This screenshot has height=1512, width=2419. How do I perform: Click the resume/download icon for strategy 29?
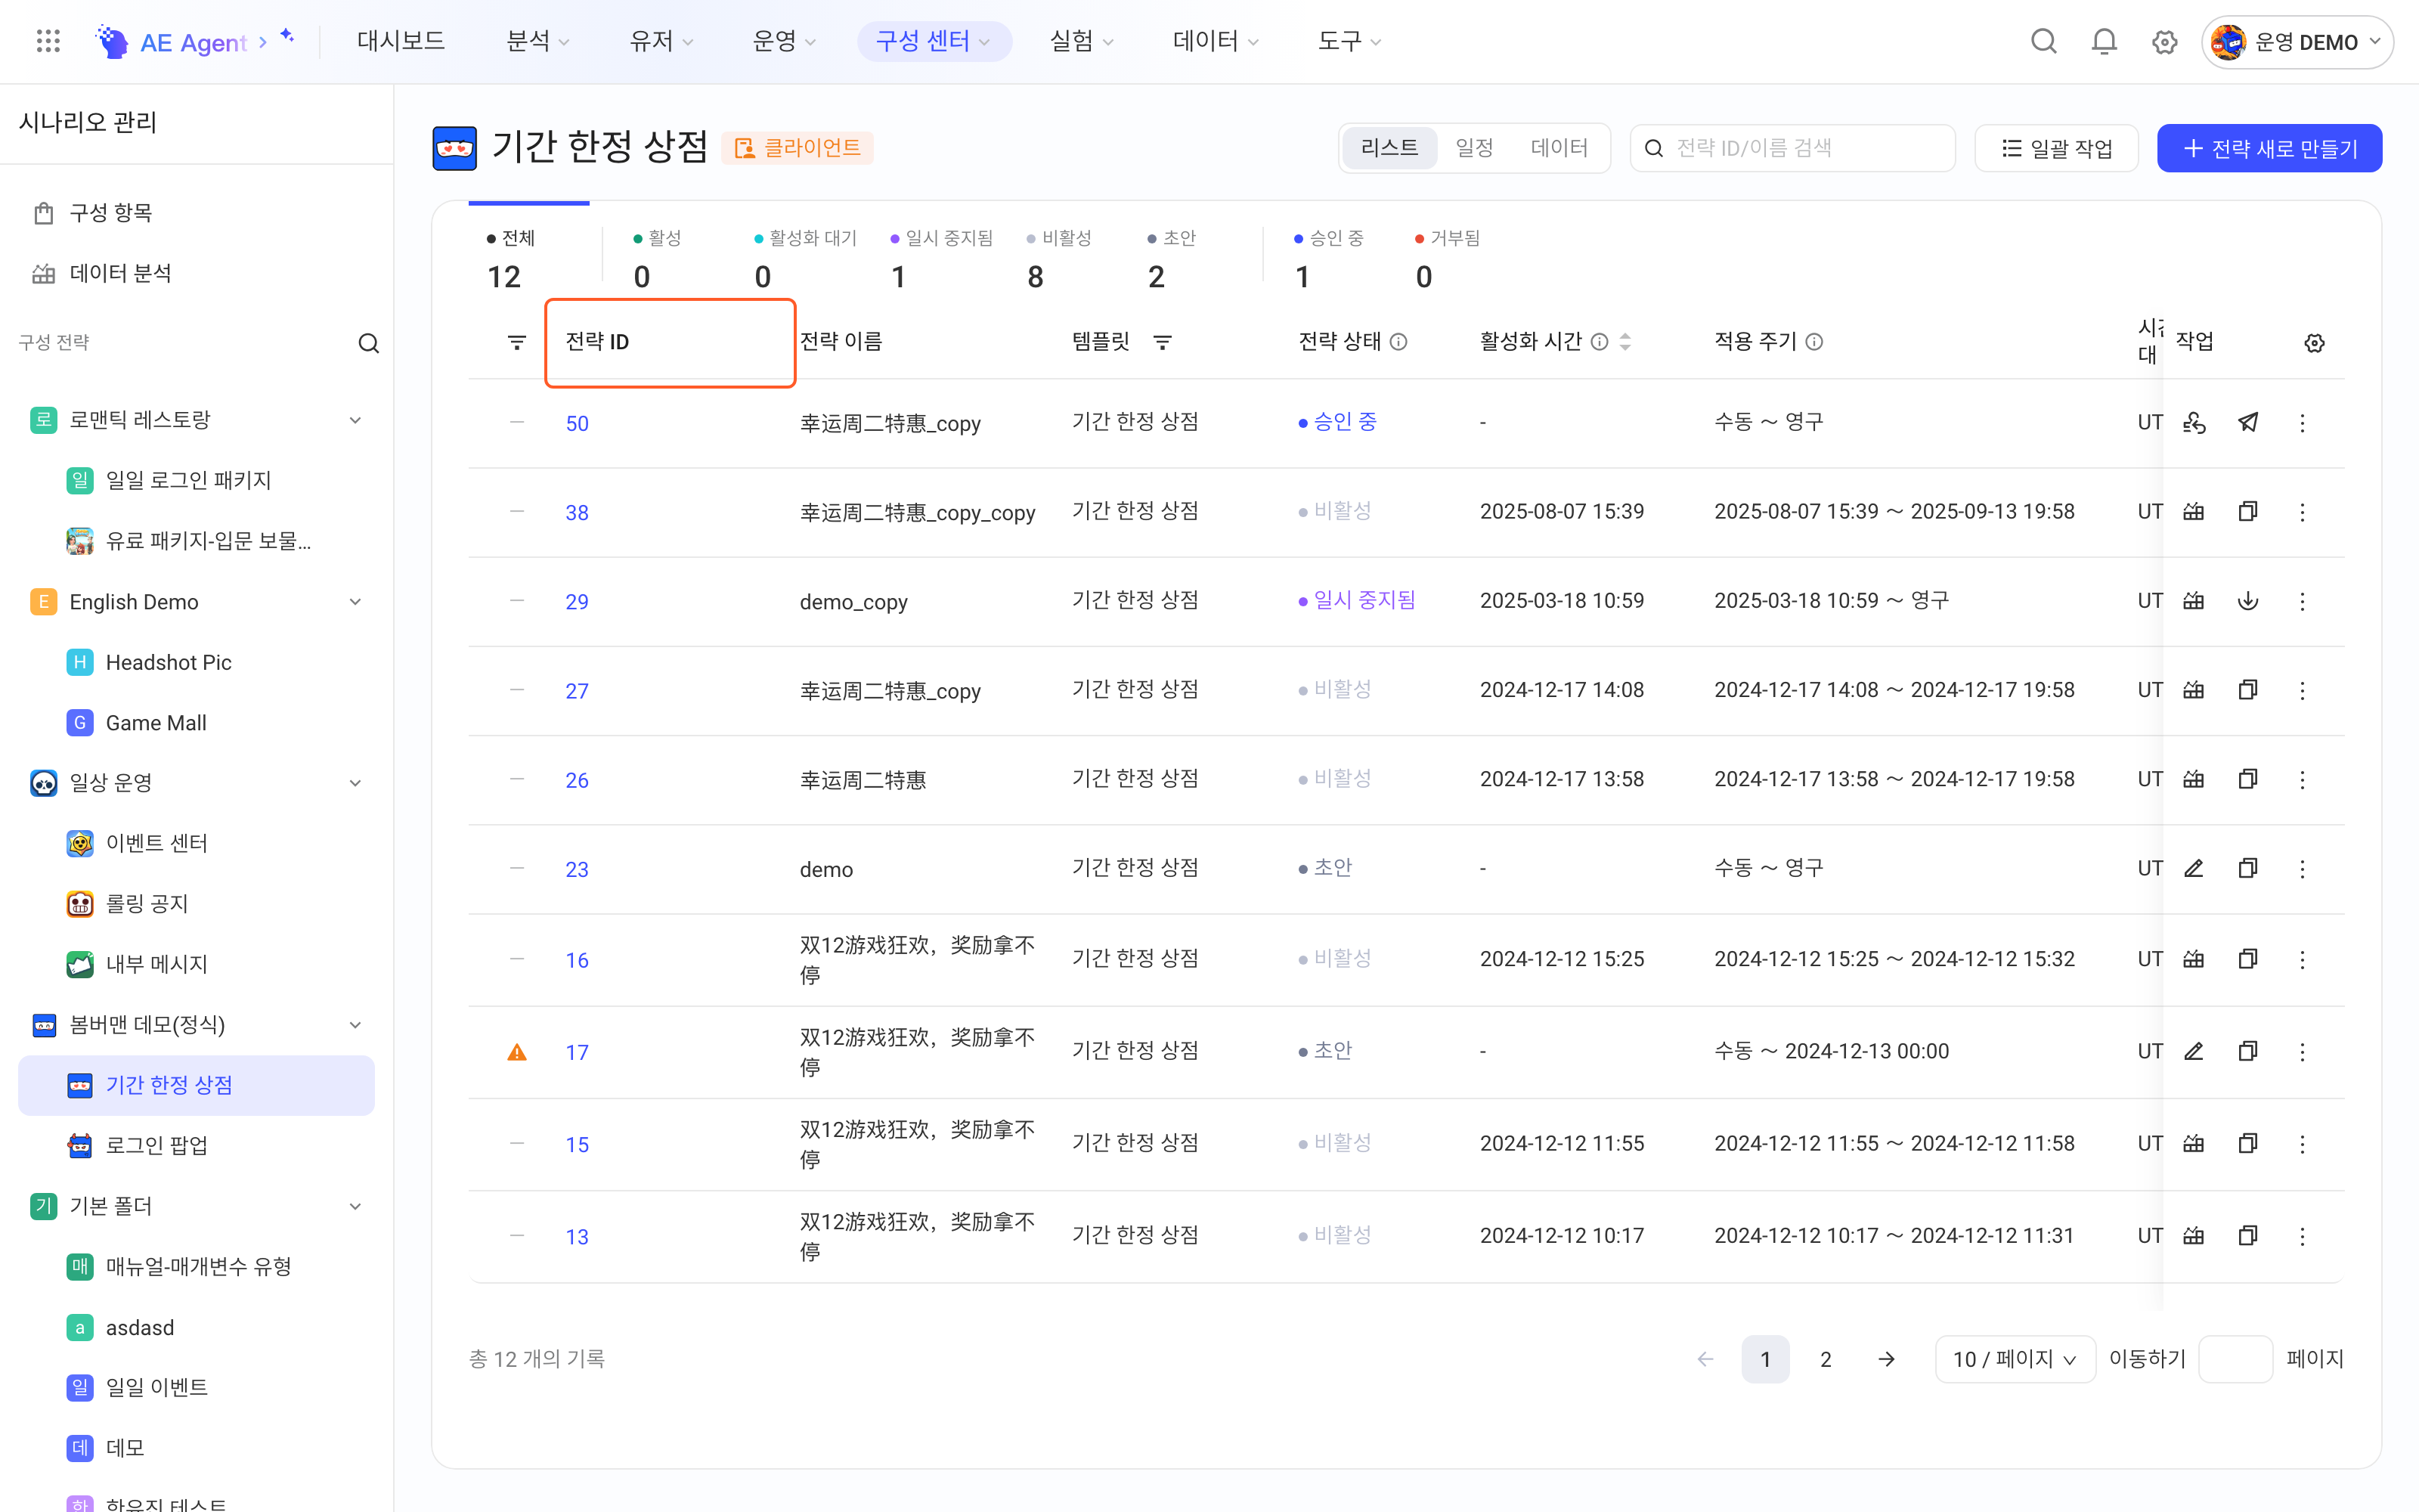2248,600
